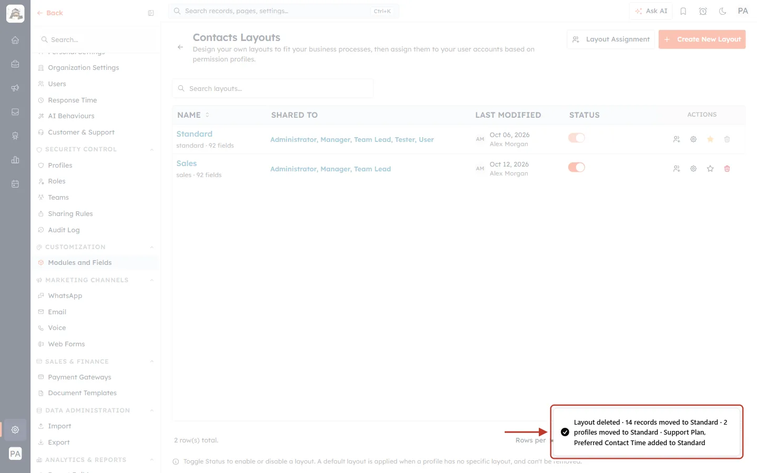
Task: Assign users to Sales layout
Action: click(677, 169)
